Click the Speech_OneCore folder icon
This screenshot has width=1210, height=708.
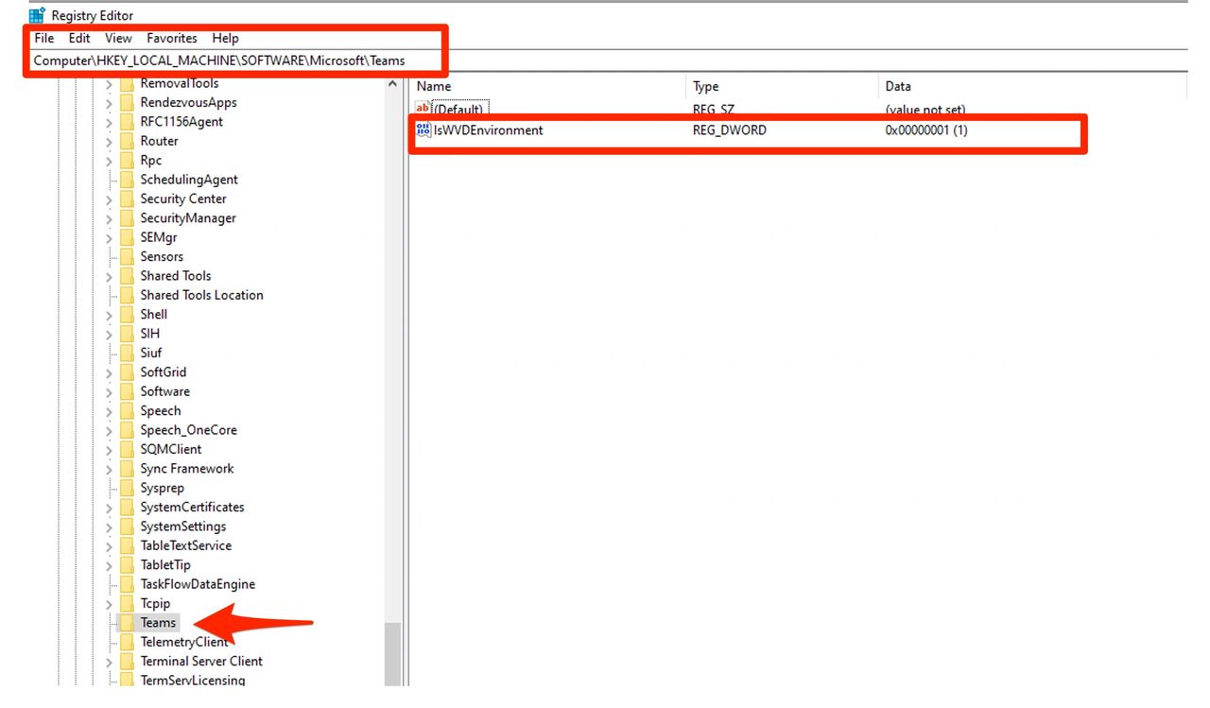point(126,430)
